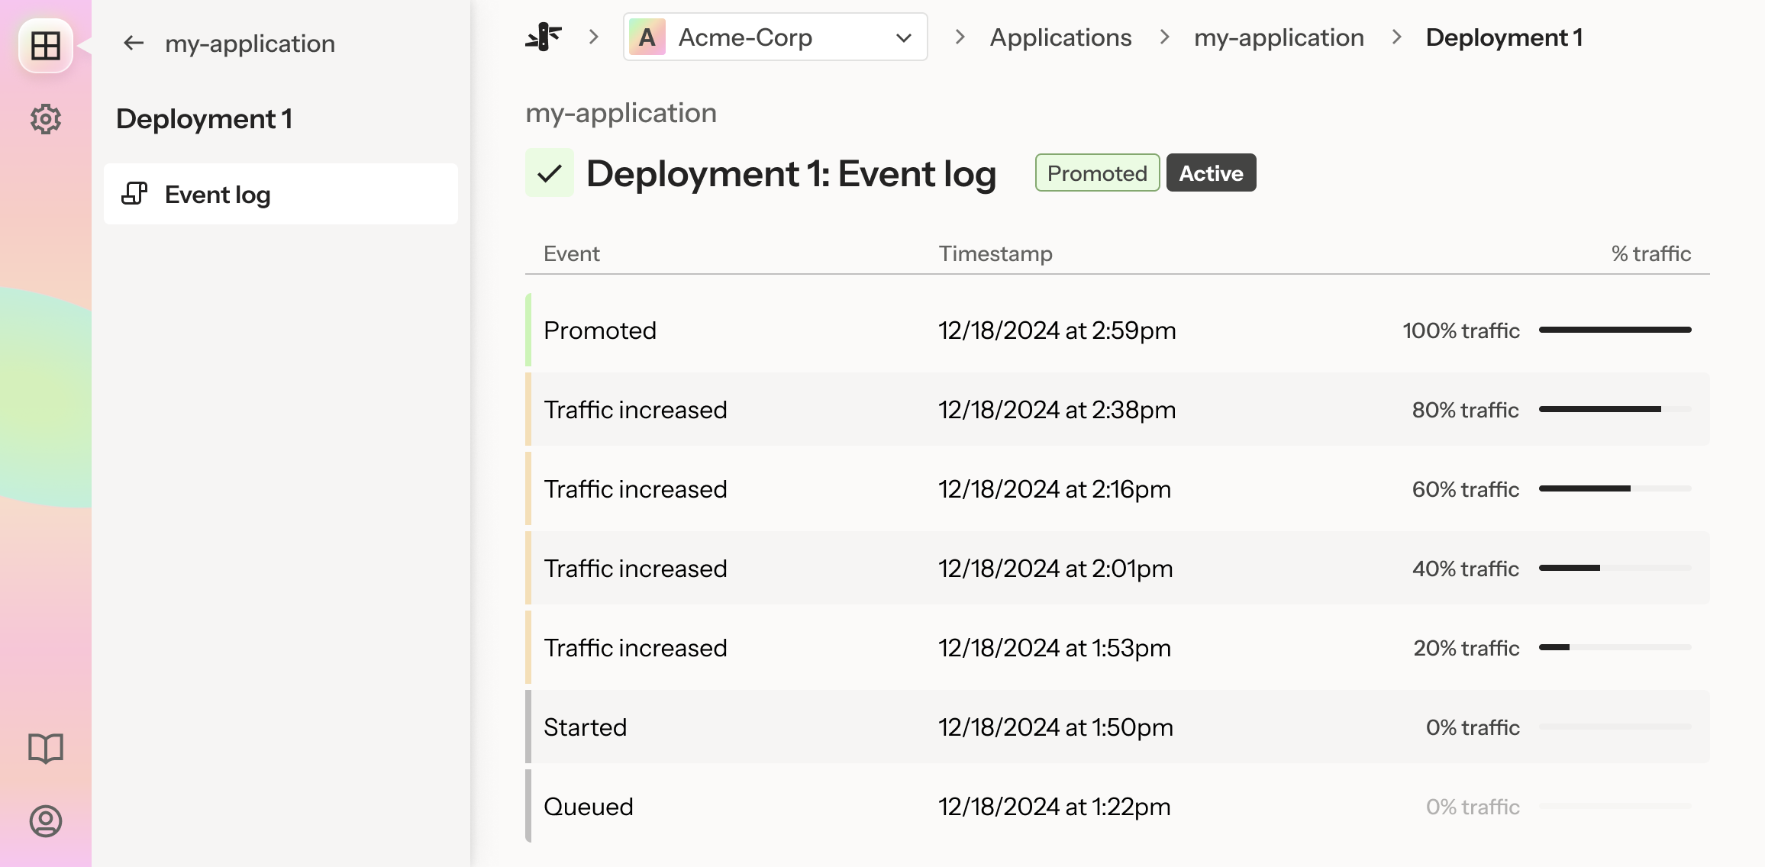Click the home logo in breadcrumb
1765x867 pixels.
[x=544, y=37]
